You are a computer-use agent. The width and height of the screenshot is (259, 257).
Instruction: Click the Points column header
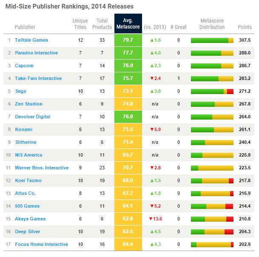pyautogui.click(x=245, y=27)
